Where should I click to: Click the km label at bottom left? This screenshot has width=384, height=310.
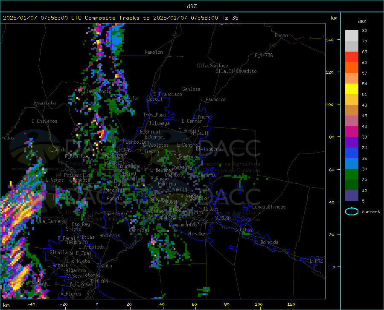click(6, 305)
